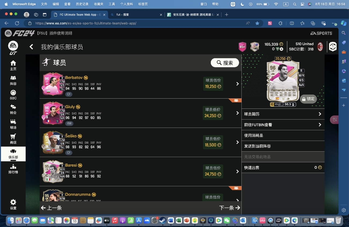This screenshot has height=227, width=349.
Task: Open the 转会 transfers section
Action: coord(13,109)
